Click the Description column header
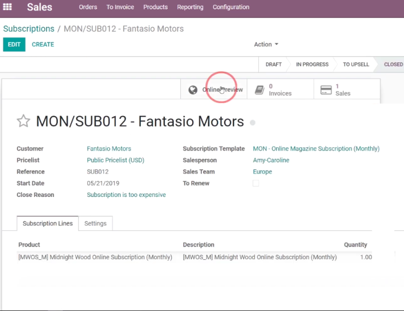404x311 pixels. [198, 244]
